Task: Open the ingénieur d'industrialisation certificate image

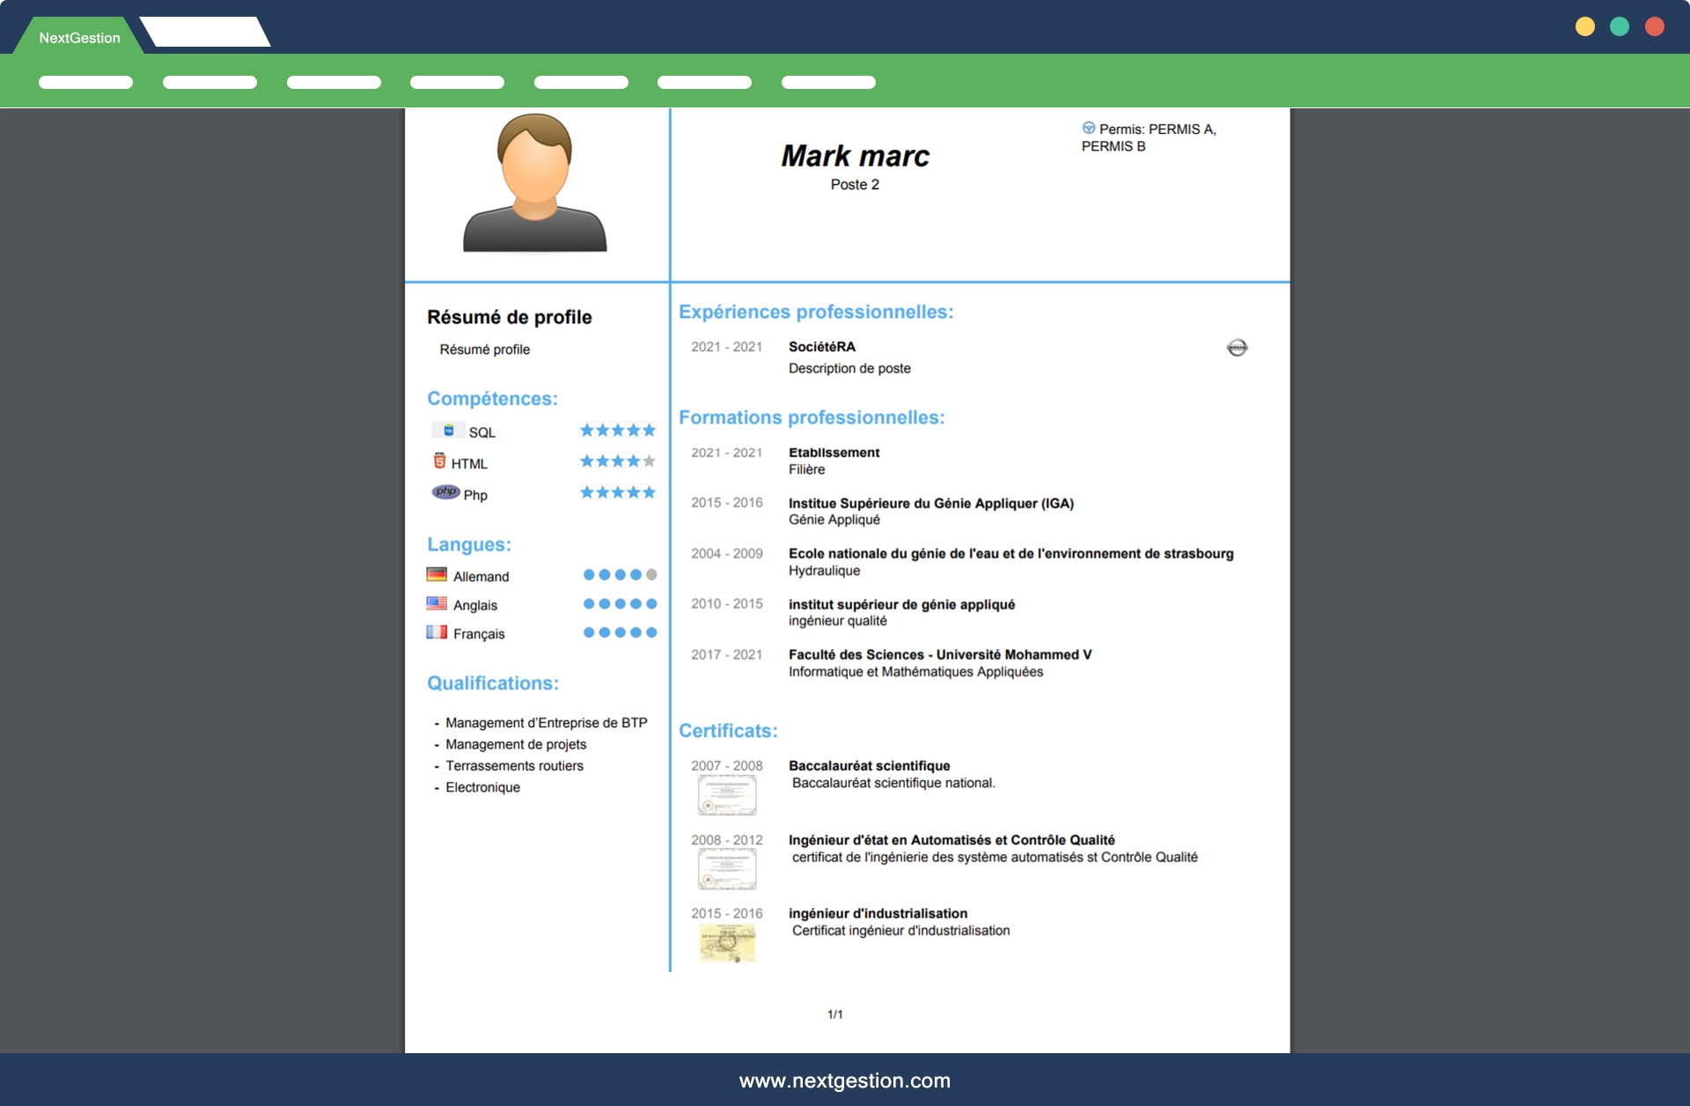Action: coord(727,943)
